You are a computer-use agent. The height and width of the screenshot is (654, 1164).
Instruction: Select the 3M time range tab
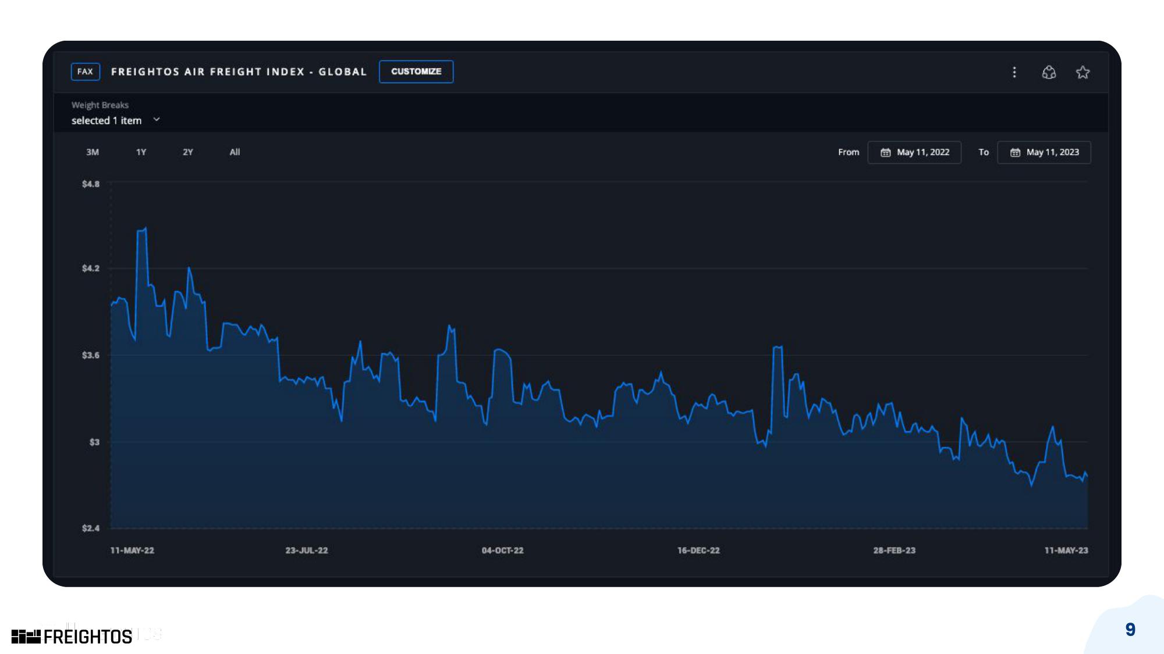(x=92, y=152)
